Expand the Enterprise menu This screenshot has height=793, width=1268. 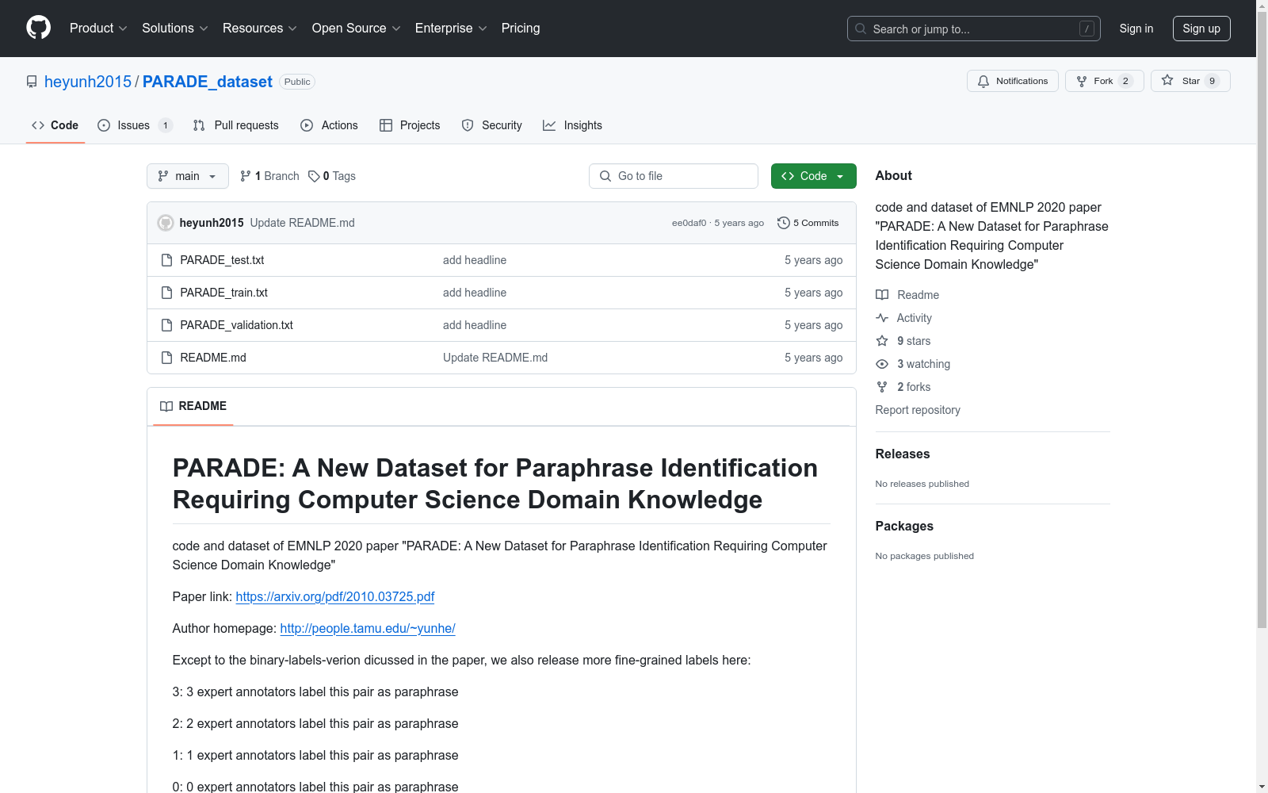click(x=451, y=29)
